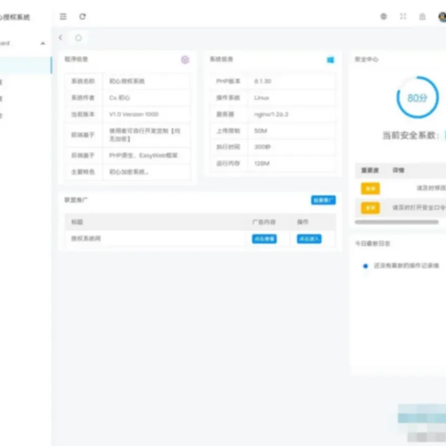Viewport: 446px width, 446px height.
Task: Click the first orange warning badge in the security list
Action: pyautogui.click(x=370, y=188)
